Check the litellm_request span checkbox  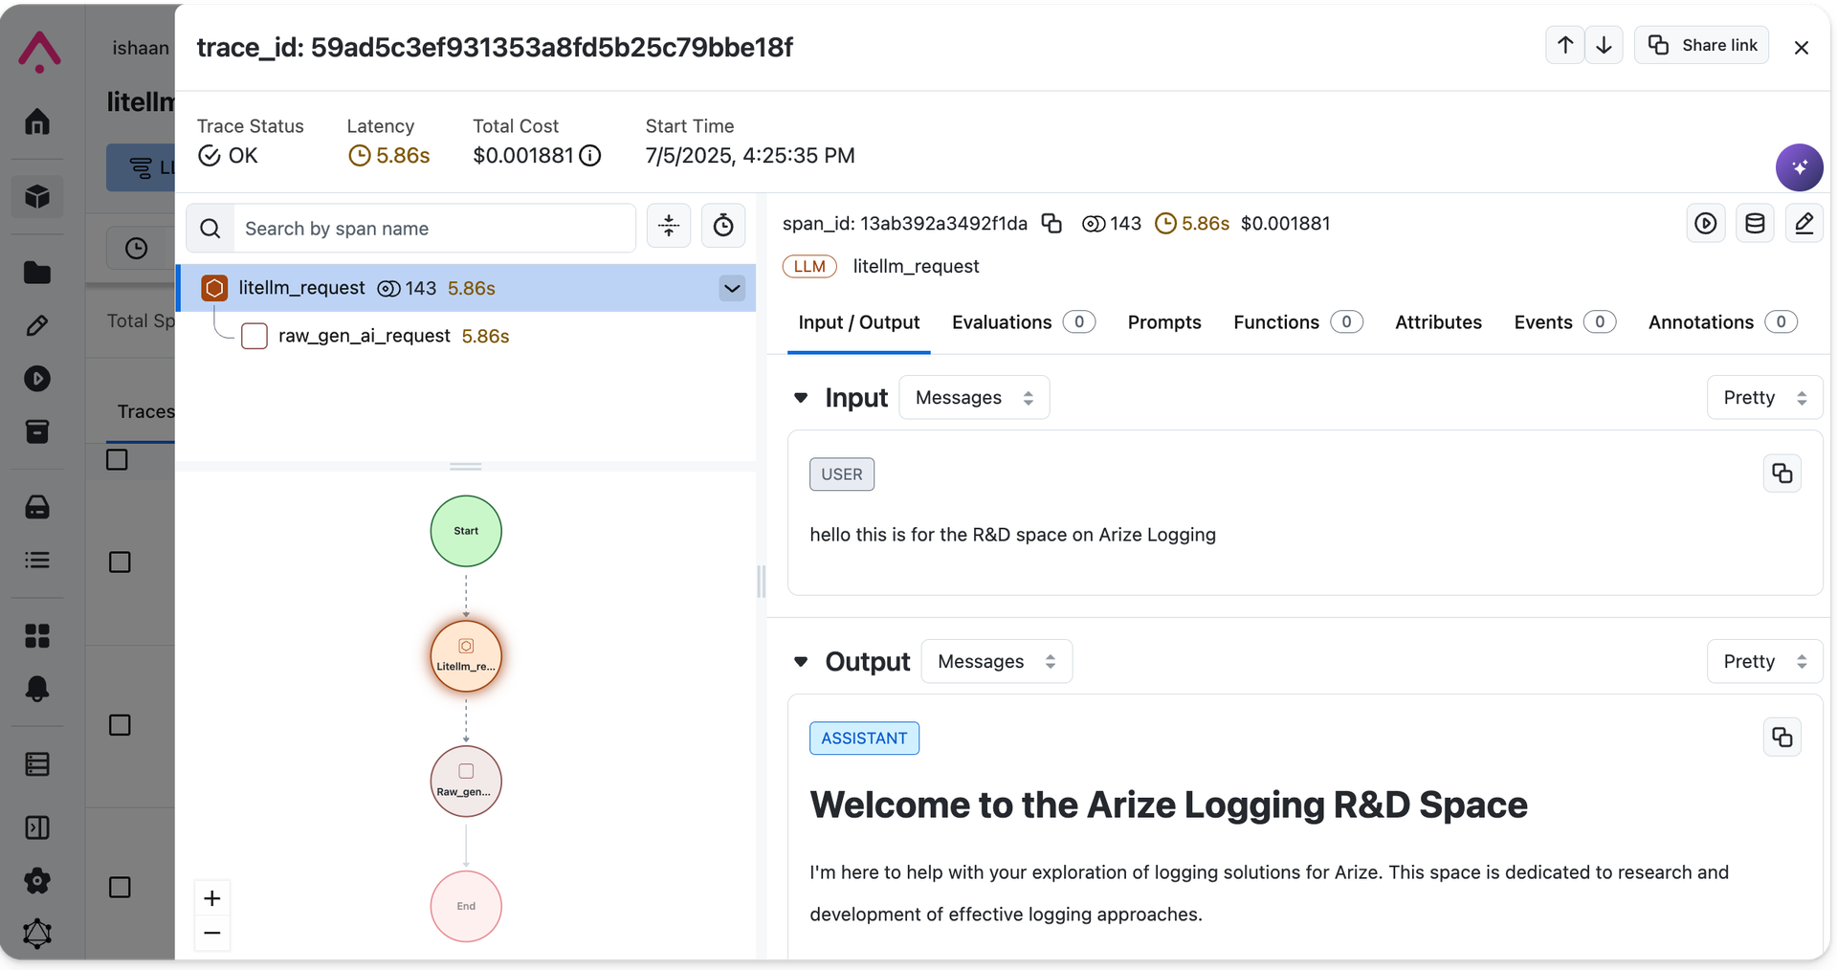[212, 287]
